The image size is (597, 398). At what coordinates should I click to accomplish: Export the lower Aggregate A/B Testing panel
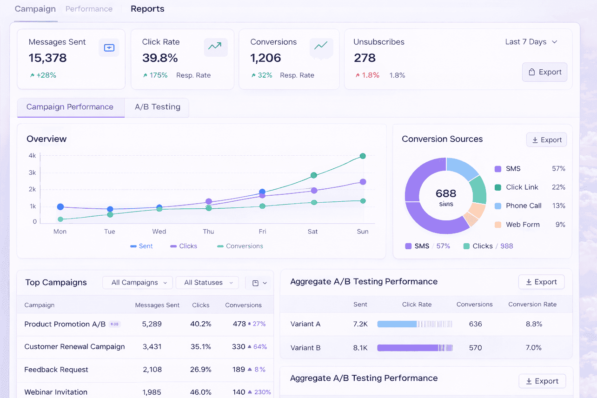542,381
